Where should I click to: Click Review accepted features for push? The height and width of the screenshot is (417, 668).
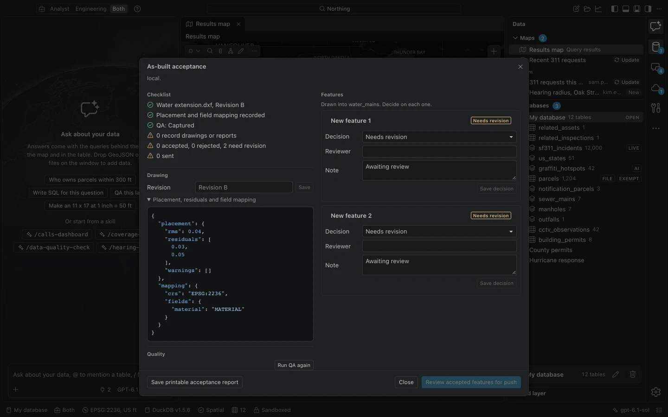(x=471, y=382)
